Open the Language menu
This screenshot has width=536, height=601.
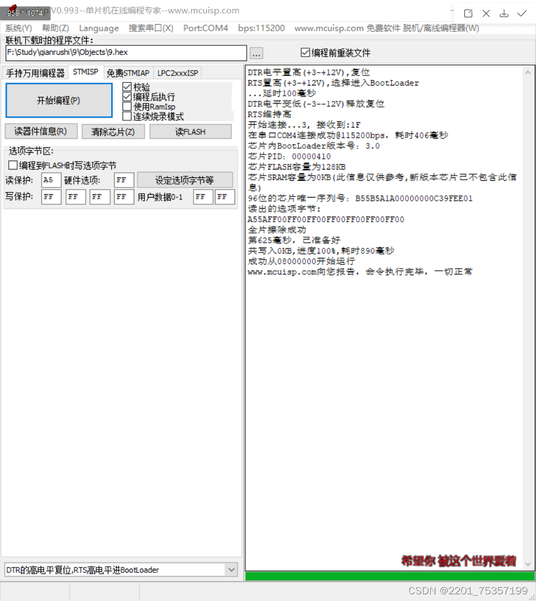click(99, 28)
